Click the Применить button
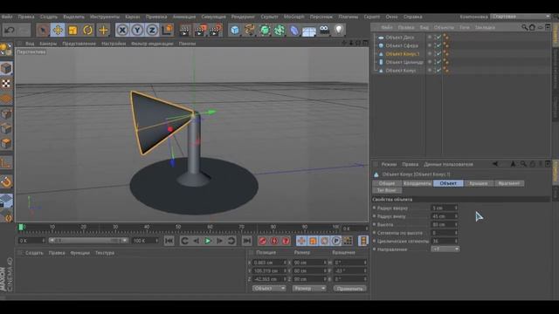 tap(349, 289)
